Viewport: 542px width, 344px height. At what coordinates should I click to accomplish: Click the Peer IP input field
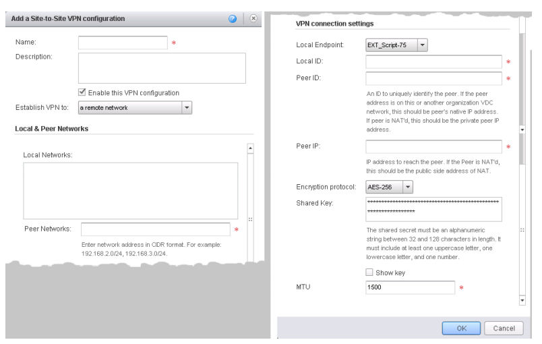[433, 146]
